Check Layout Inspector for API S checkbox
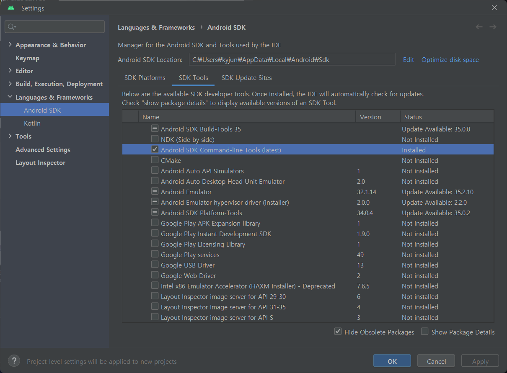This screenshot has width=507, height=373. [155, 317]
